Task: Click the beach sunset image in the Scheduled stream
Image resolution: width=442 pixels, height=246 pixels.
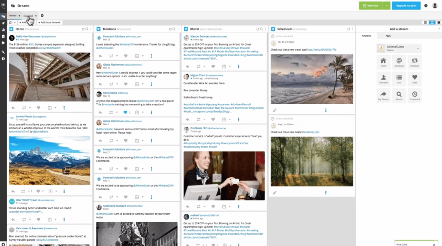Action: [311, 79]
